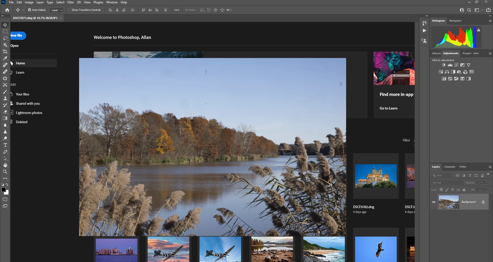This screenshot has width=493, height=262.
Task: Pick the Lasso tool
Action: 5,38
